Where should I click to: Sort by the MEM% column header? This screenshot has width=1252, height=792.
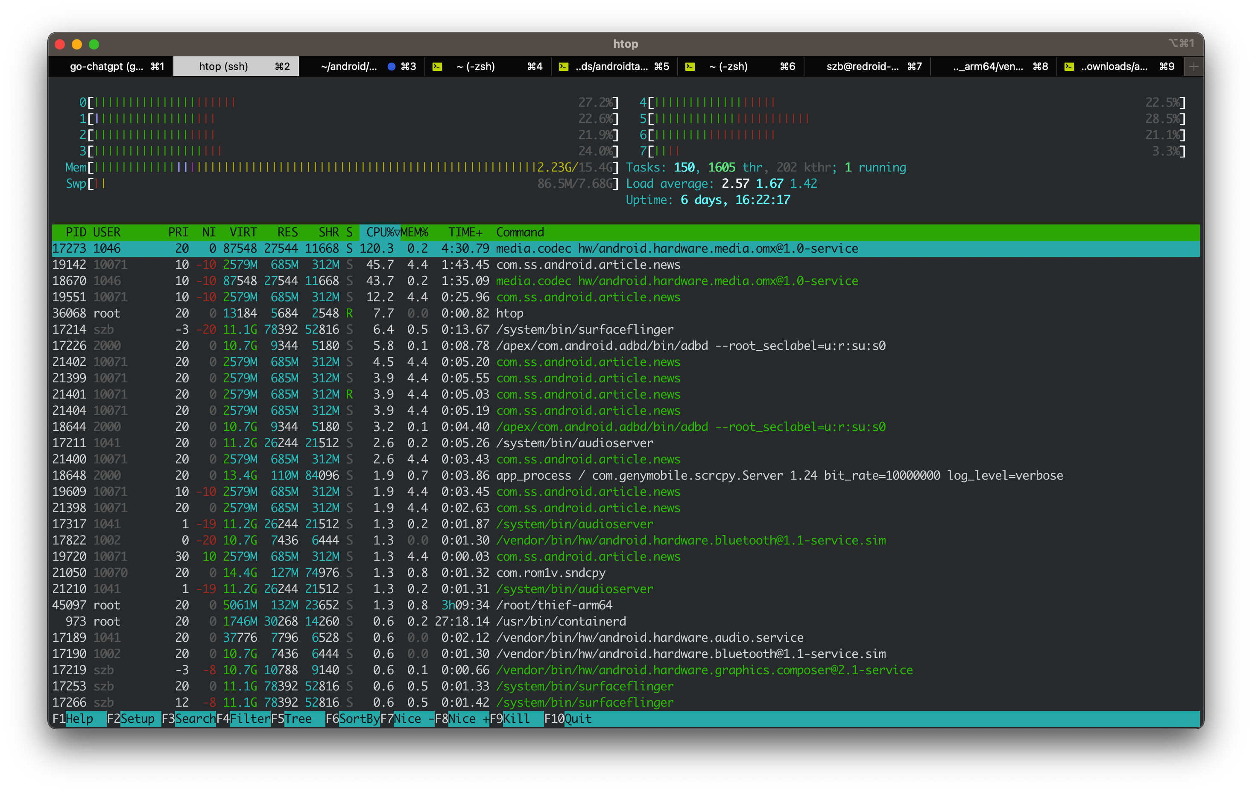(414, 232)
